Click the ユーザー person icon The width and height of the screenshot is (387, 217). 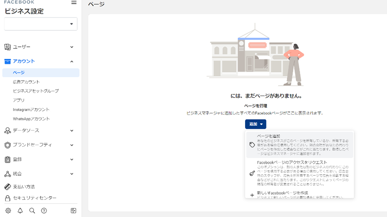[x=8, y=47]
